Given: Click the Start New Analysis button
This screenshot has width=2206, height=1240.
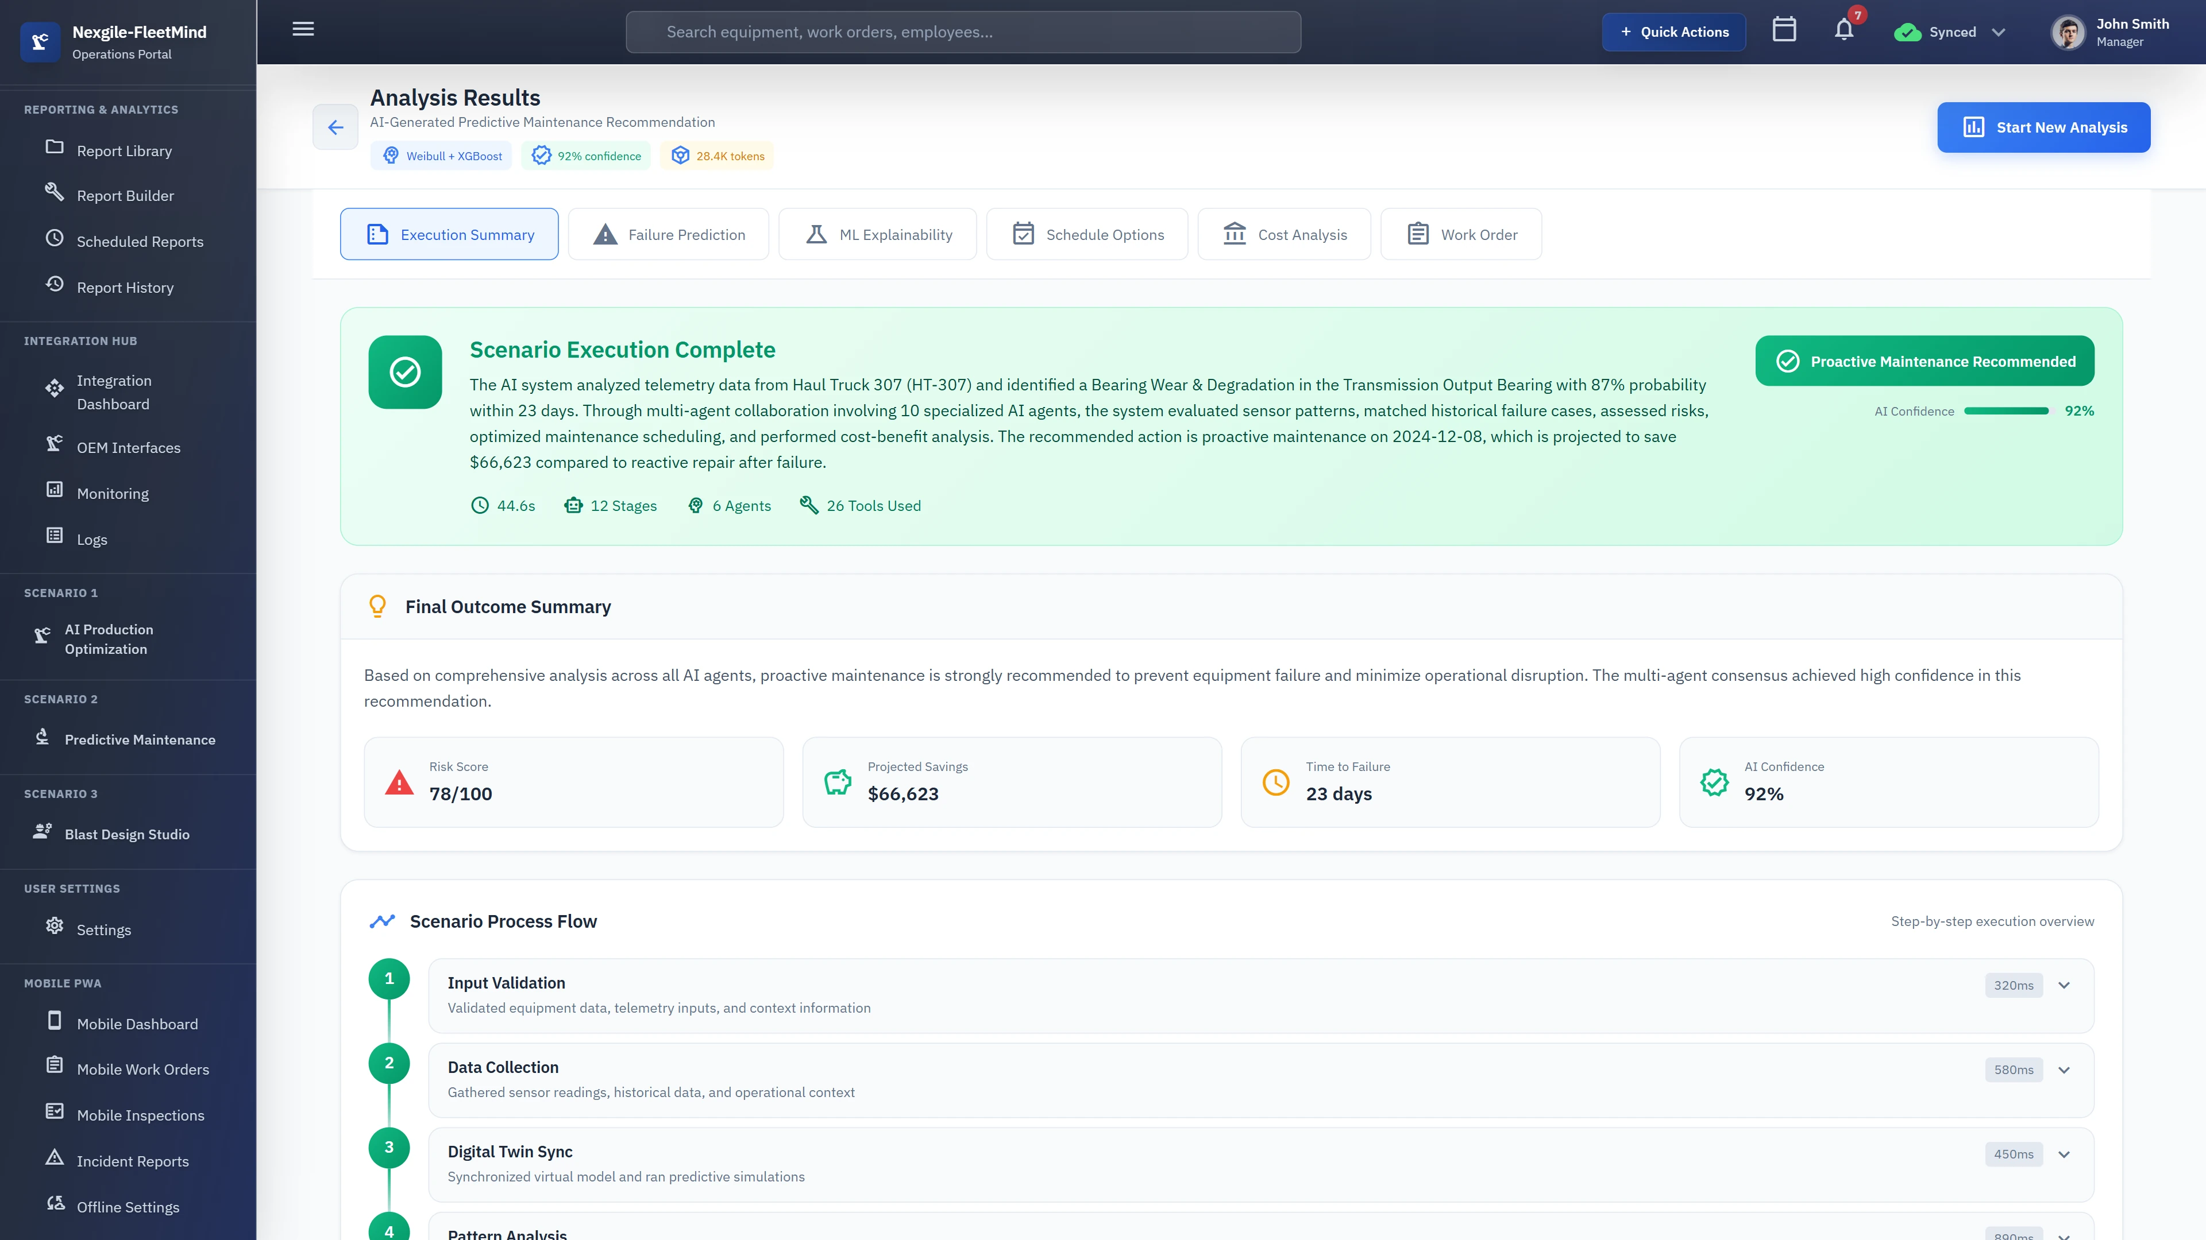Looking at the screenshot, I should coord(2043,127).
